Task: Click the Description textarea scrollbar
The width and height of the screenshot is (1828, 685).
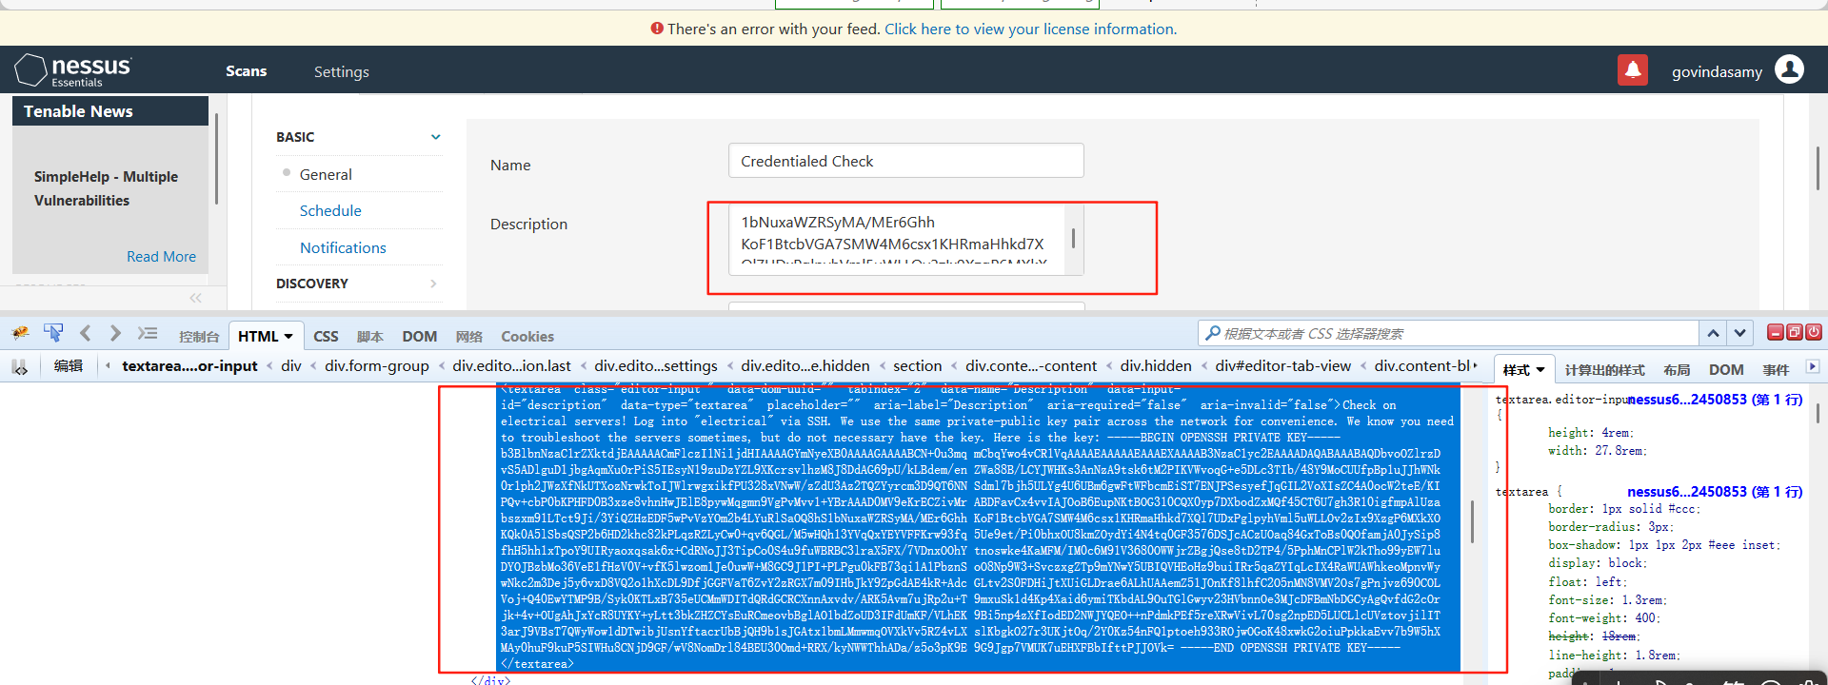Action: 1074,238
